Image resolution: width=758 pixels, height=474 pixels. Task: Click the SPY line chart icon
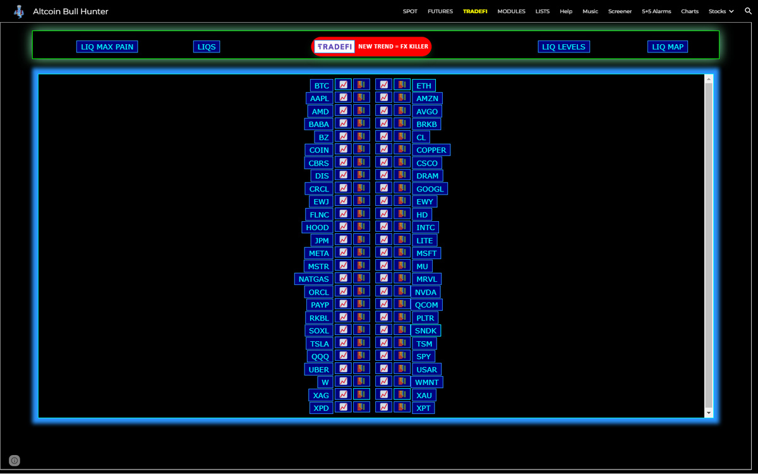383,356
